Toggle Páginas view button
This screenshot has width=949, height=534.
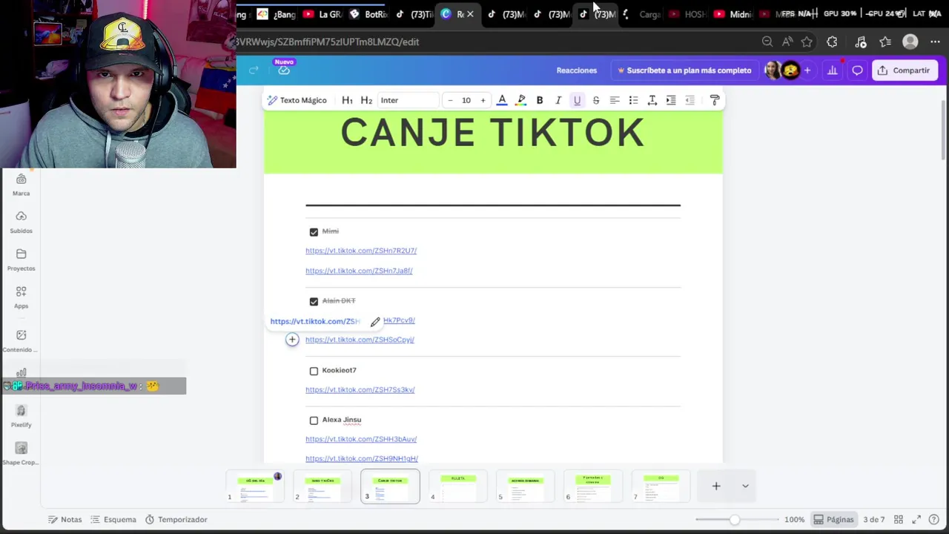click(x=833, y=519)
